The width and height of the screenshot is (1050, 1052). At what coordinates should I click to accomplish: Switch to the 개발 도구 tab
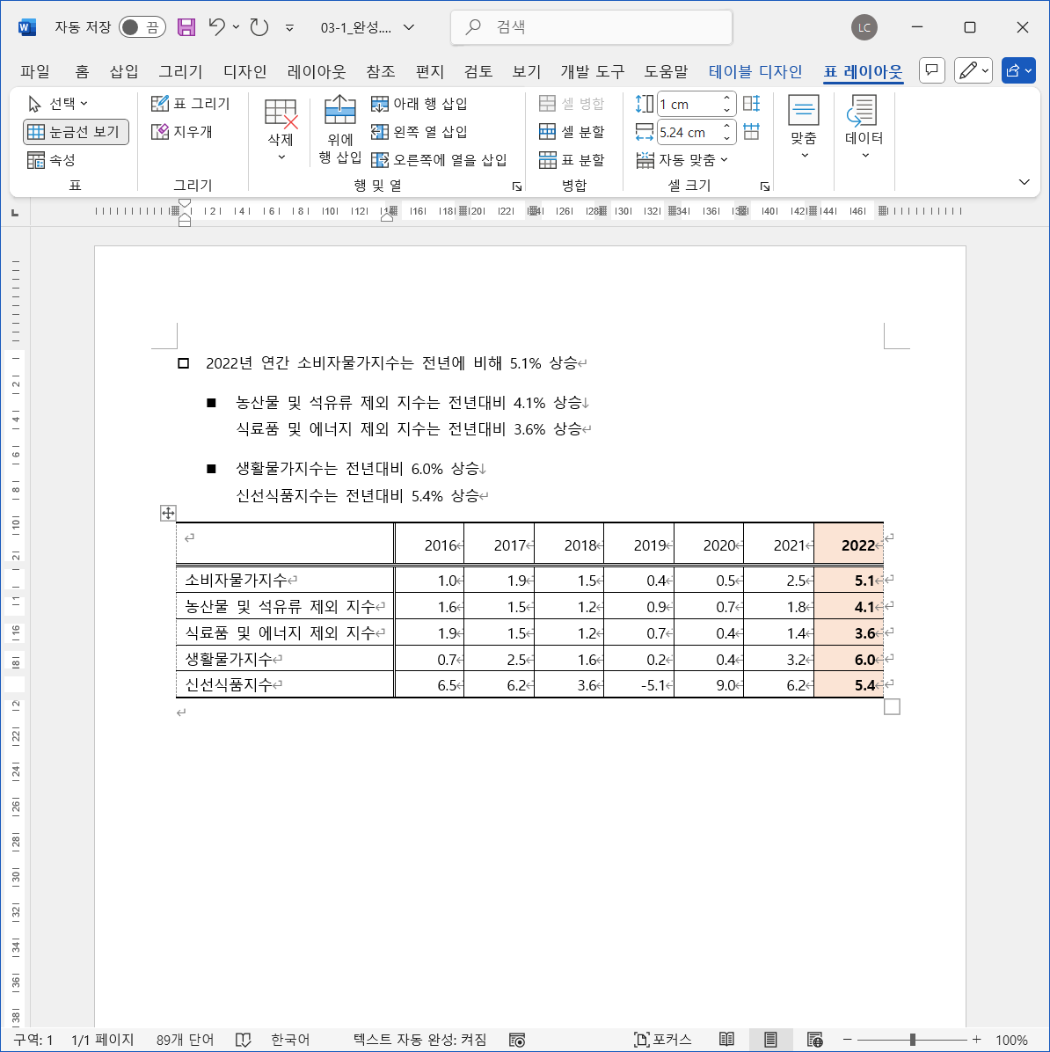coord(593,71)
